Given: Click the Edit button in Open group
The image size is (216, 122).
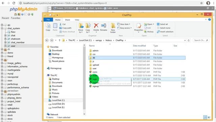Looking at the screenshot, I should tap(147, 28).
